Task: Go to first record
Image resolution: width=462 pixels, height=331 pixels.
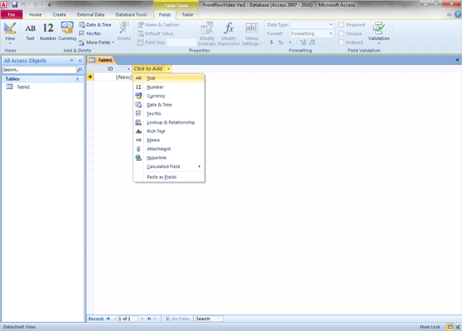Action: click(x=108, y=319)
